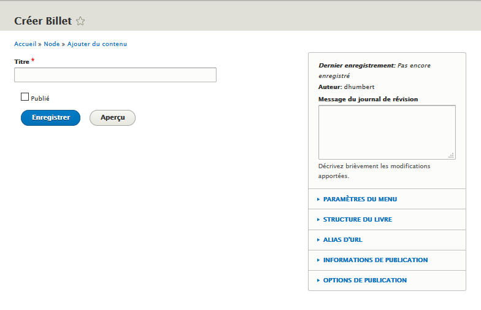Screen dimensions: 481x310
Task: Click the triangle icon beside Structure du livre
Action: tap(318, 220)
